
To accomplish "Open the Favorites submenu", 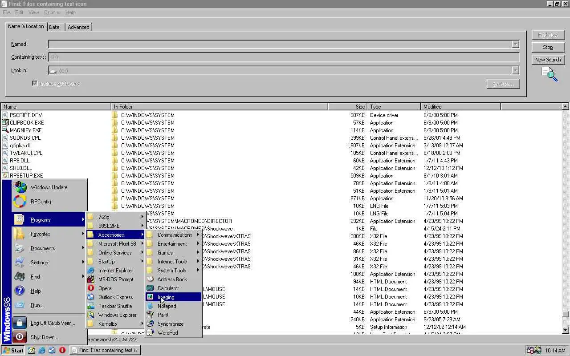I will 49,234.
